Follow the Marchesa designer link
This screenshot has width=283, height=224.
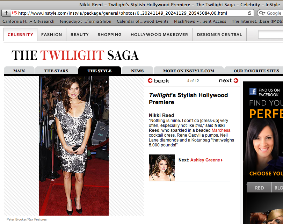point(221,130)
